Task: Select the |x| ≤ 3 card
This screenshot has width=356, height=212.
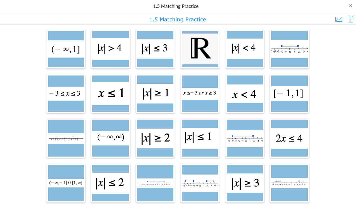Action: click(x=155, y=49)
